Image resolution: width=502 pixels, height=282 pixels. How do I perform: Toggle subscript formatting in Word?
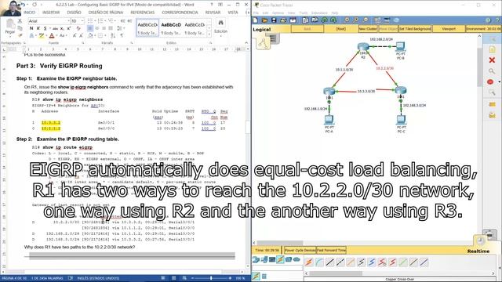click(x=62, y=28)
